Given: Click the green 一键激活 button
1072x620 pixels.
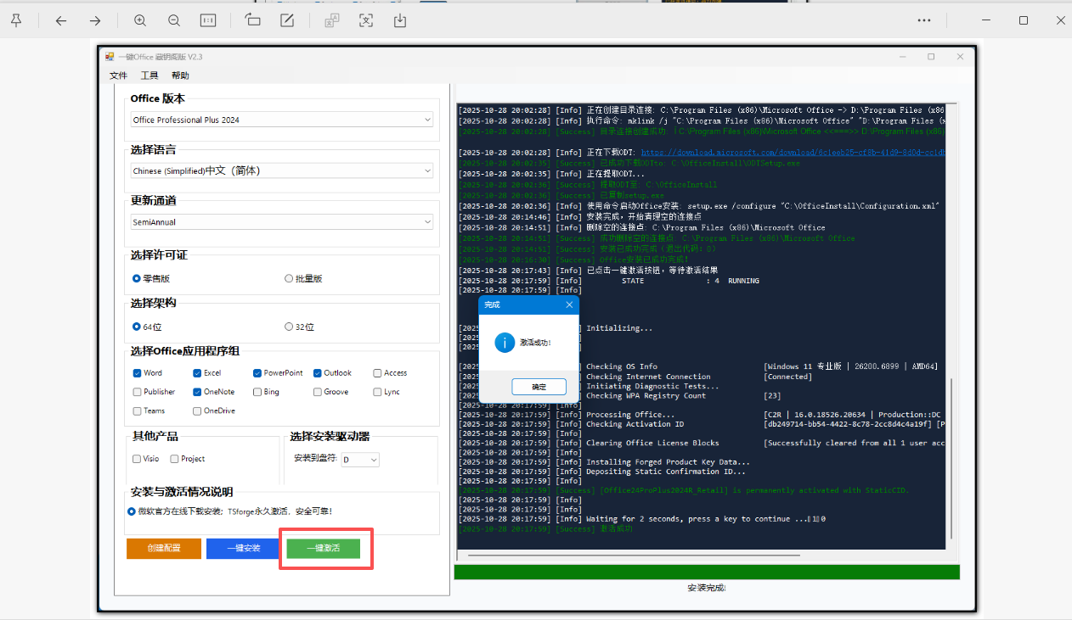Looking at the screenshot, I should (x=323, y=548).
